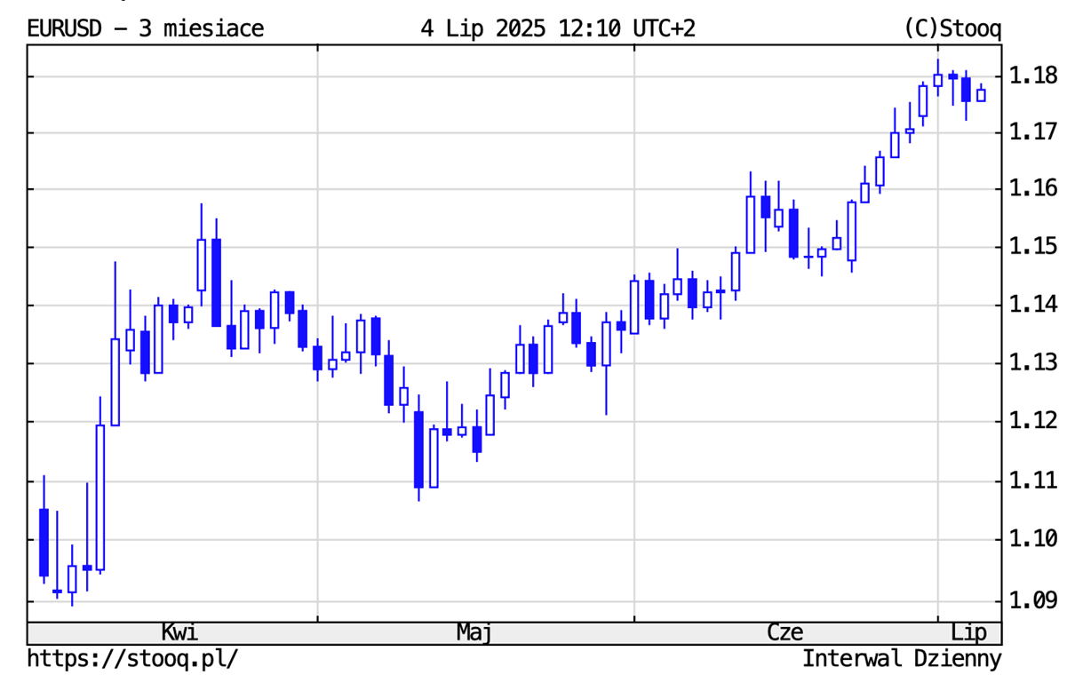
Task: Click the last candlestick on the right
Action: pyautogui.click(x=981, y=95)
